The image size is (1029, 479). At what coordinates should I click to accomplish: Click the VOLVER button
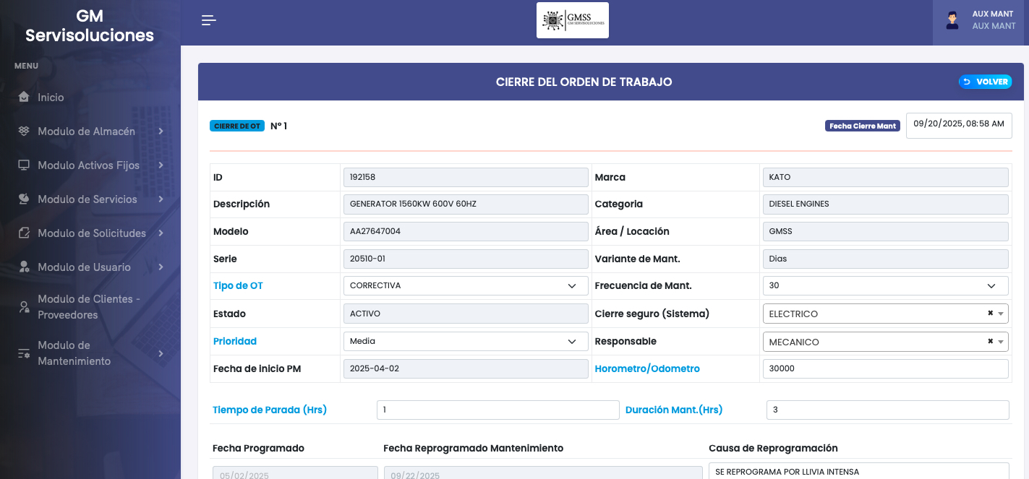click(x=985, y=82)
